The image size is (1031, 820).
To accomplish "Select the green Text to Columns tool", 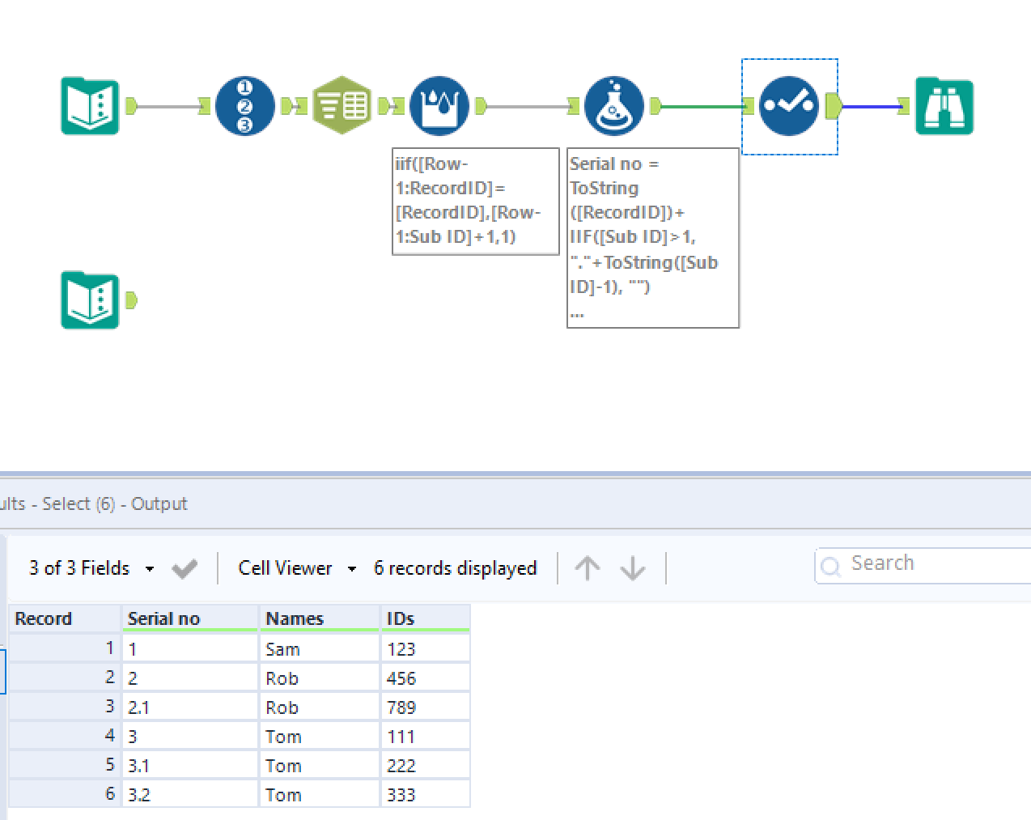I will (x=342, y=105).
